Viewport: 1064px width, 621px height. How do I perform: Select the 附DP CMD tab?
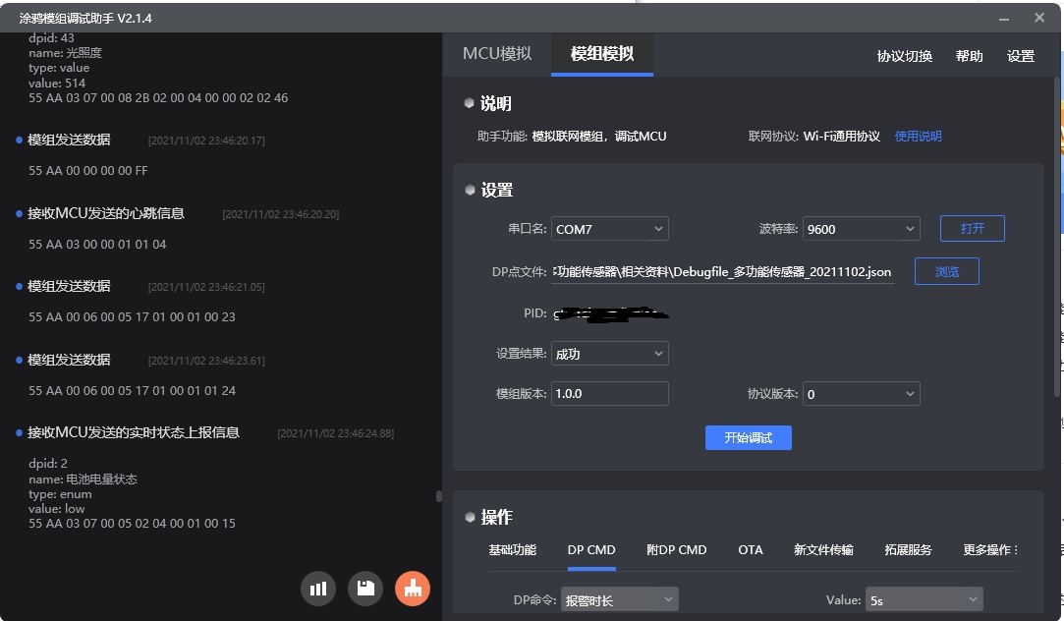pyautogui.click(x=677, y=550)
